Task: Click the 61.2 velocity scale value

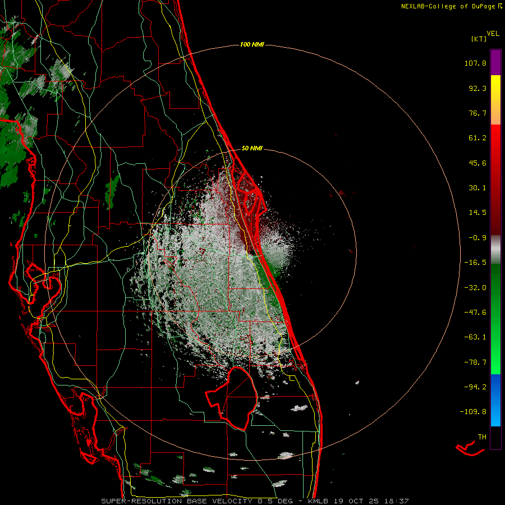Action: [x=478, y=138]
